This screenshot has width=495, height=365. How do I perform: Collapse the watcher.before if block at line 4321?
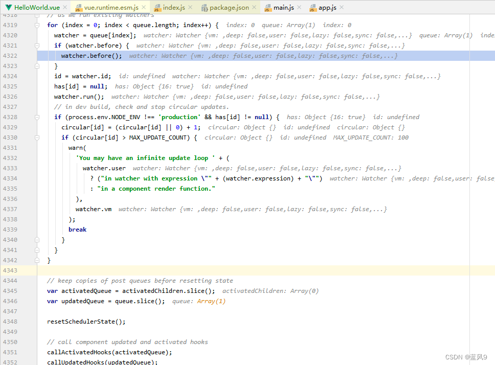pos(36,45)
